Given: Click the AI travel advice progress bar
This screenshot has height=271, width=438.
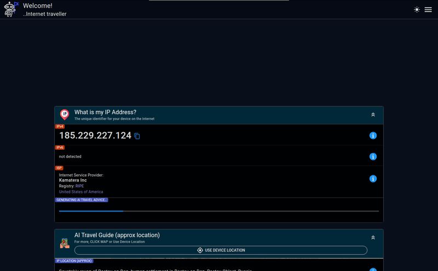Looking at the screenshot, I should 218,211.
